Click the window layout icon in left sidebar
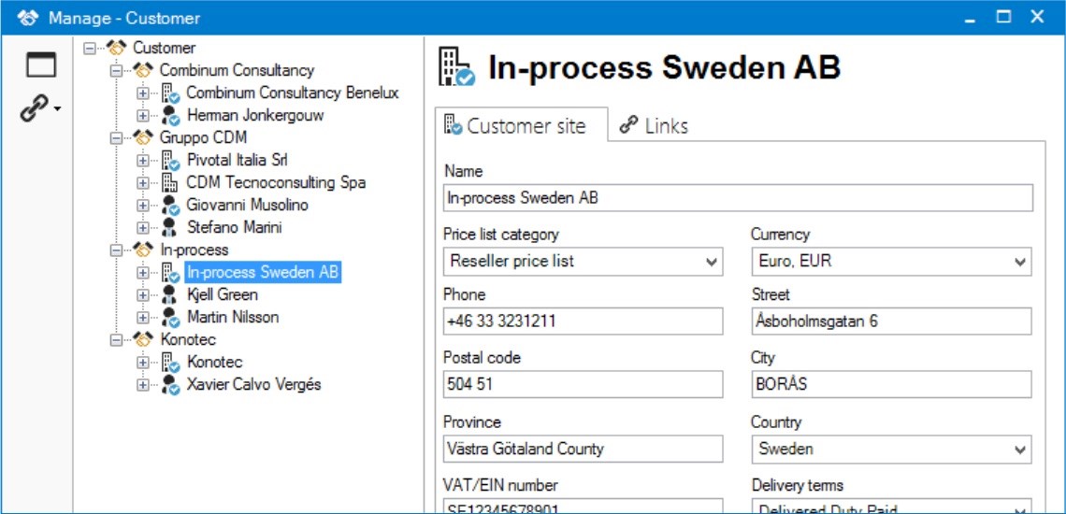The height and width of the screenshot is (514, 1066). click(40, 64)
